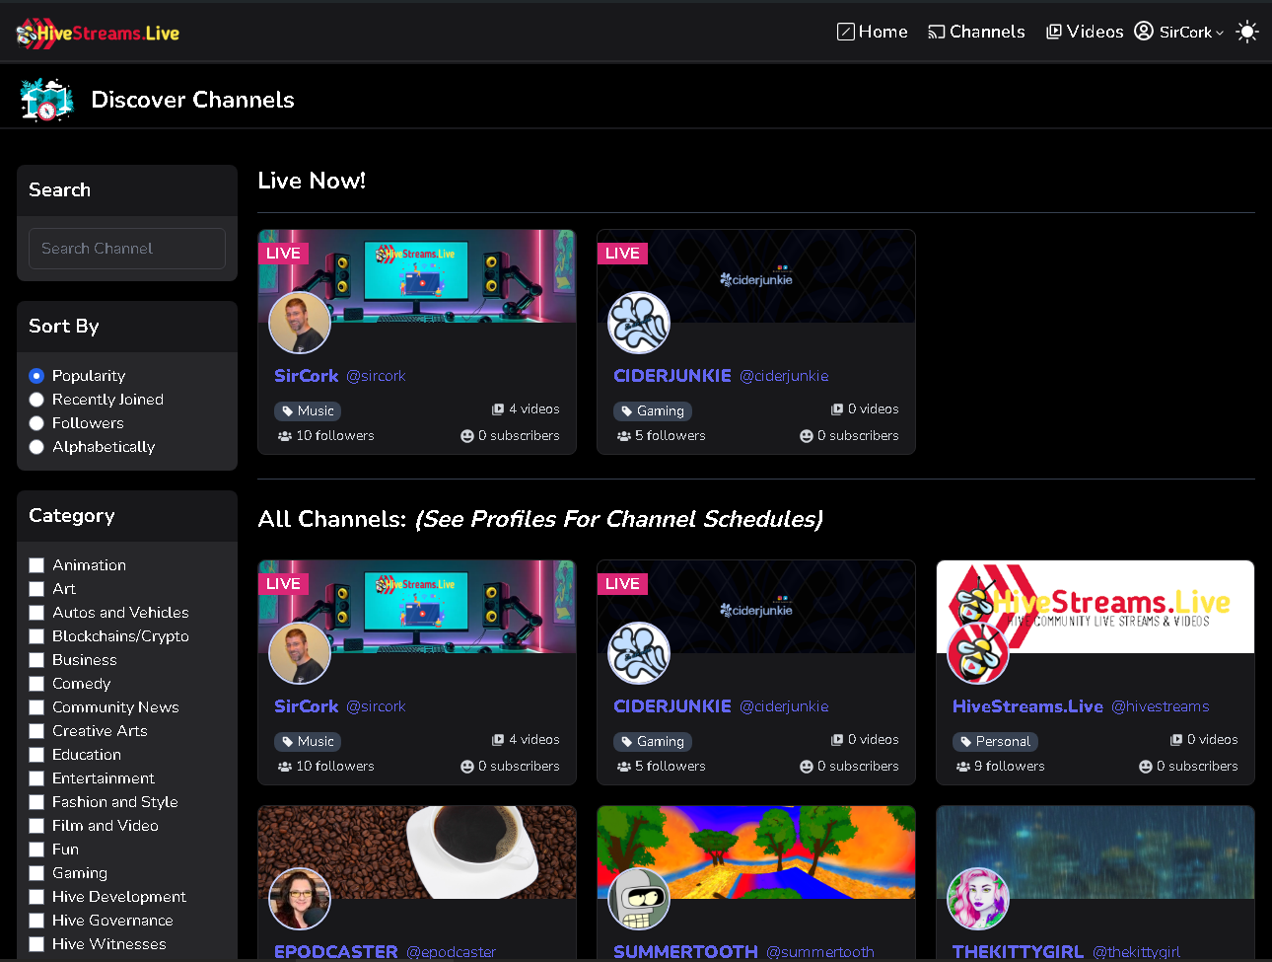Open Videos navigation item
1272x962 pixels.
pos(1085,32)
